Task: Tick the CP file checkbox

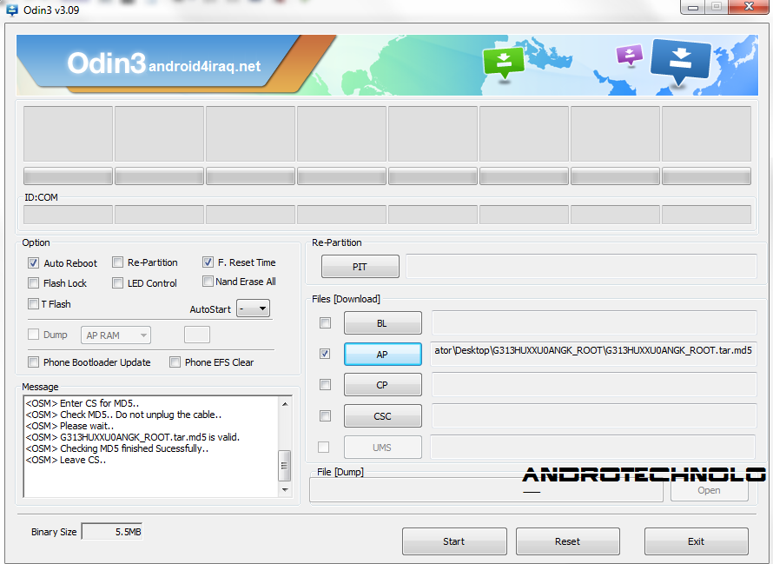Action: (325, 384)
